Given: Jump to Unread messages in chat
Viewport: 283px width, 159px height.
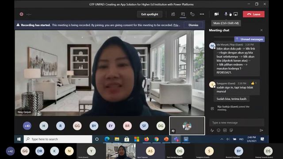Looking at the screenshot, I should click(249, 39).
